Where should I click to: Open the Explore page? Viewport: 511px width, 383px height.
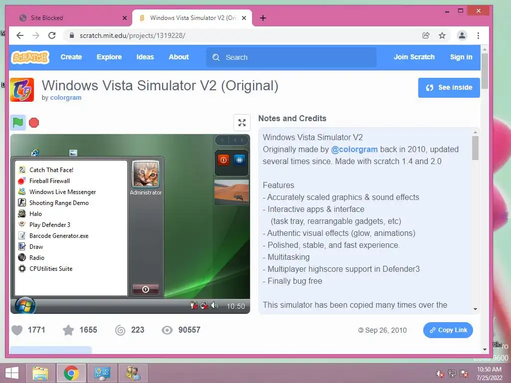click(109, 57)
